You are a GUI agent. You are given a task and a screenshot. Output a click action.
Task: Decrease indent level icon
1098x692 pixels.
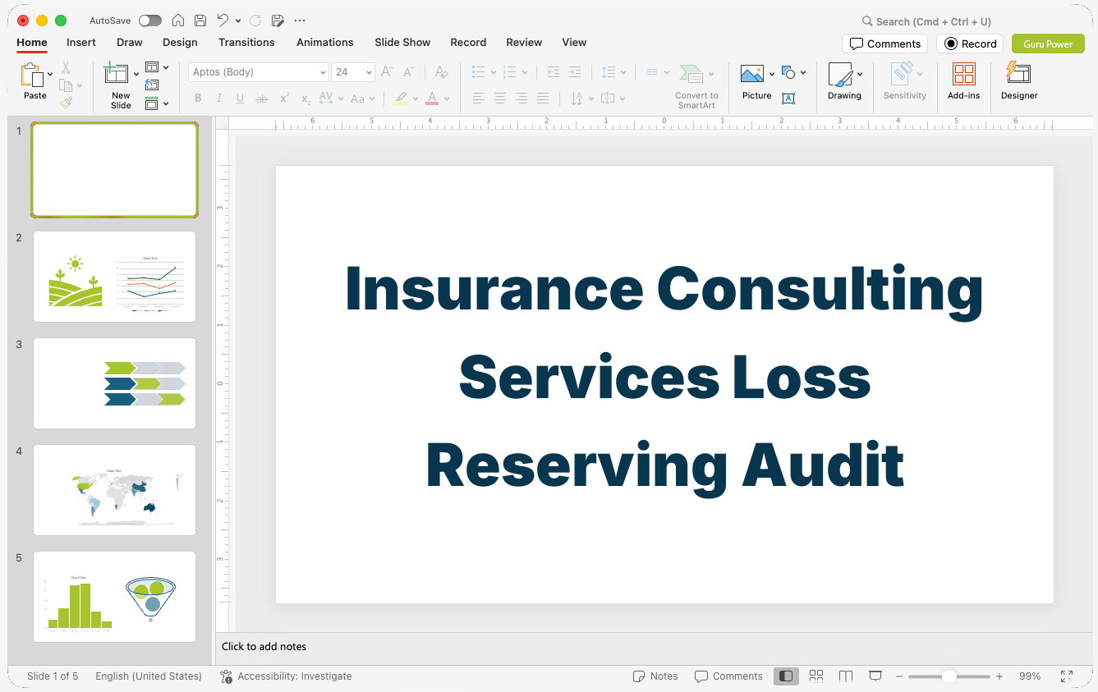(x=554, y=72)
